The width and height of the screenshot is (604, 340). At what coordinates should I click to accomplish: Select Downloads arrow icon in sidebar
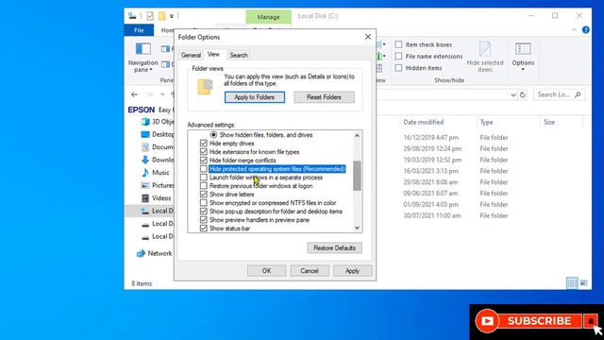(x=145, y=160)
